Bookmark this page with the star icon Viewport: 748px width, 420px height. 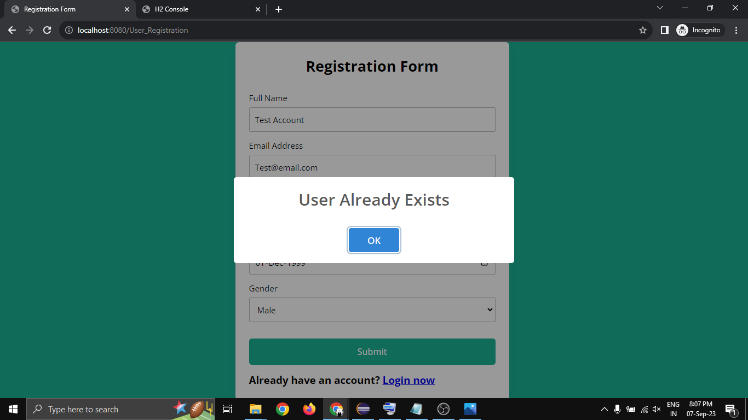tap(643, 30)
